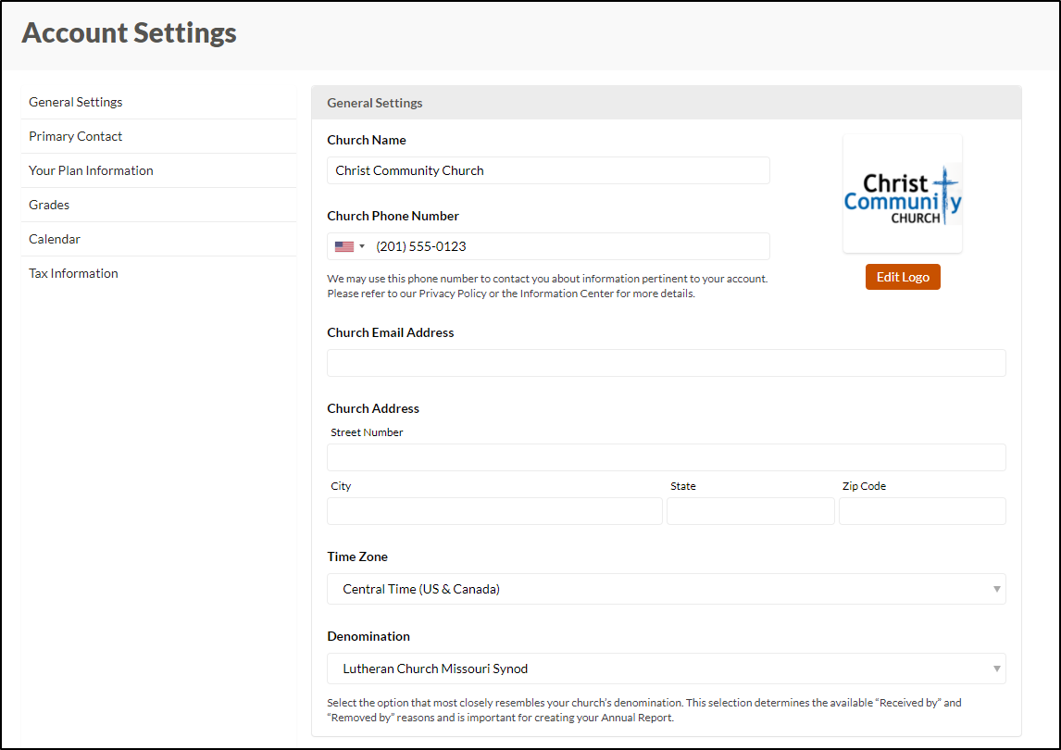Open the Time Zone dropdown
Viewport: 1061px width, 750px height.
[667, 589]
